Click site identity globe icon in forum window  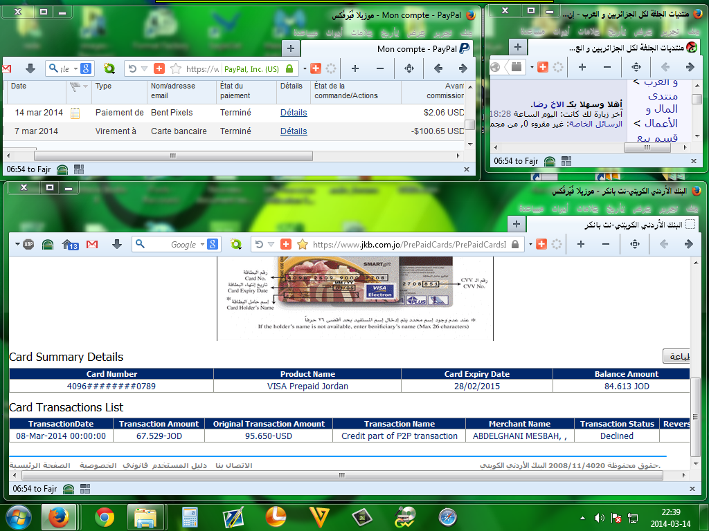tap(496, 67)
